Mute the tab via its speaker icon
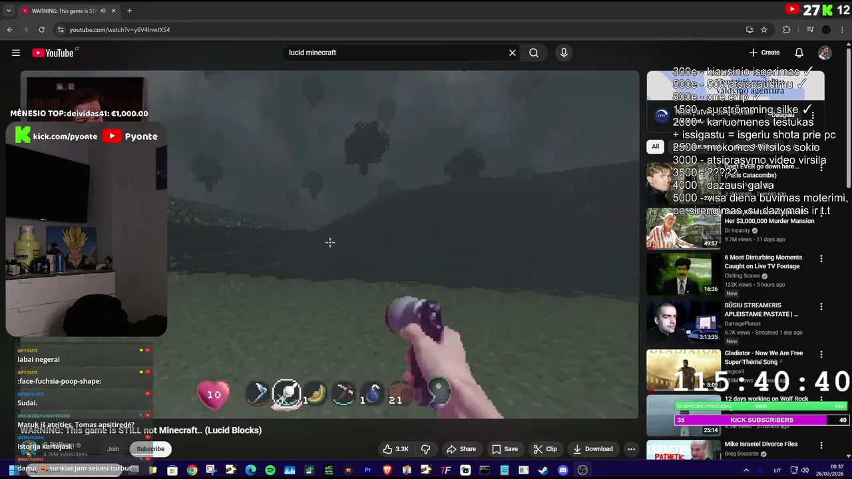The height and width of the screenshot is (479, 852). (x=103, y=11)
